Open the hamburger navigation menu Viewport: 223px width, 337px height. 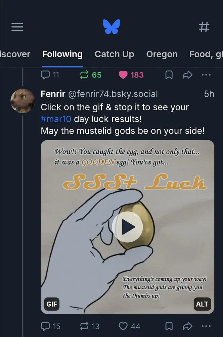17,27
